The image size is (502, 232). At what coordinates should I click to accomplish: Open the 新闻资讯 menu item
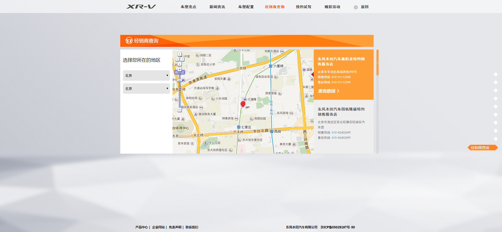(x=217, y=7)
